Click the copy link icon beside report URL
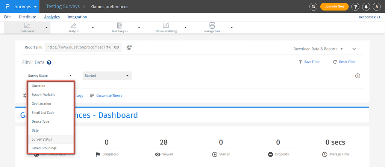This screenshot has width=385, height=167. [117, 47]
